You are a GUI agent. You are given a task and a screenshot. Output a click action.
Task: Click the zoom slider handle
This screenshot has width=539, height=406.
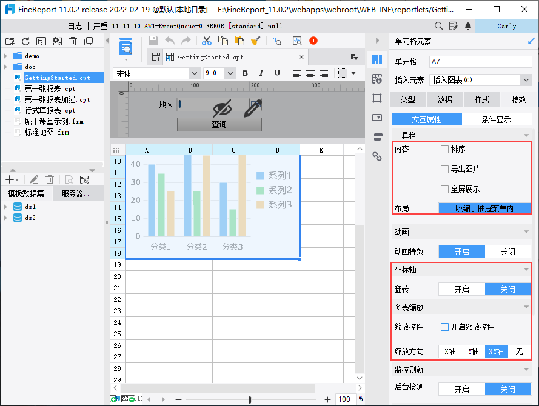[250, 399]
